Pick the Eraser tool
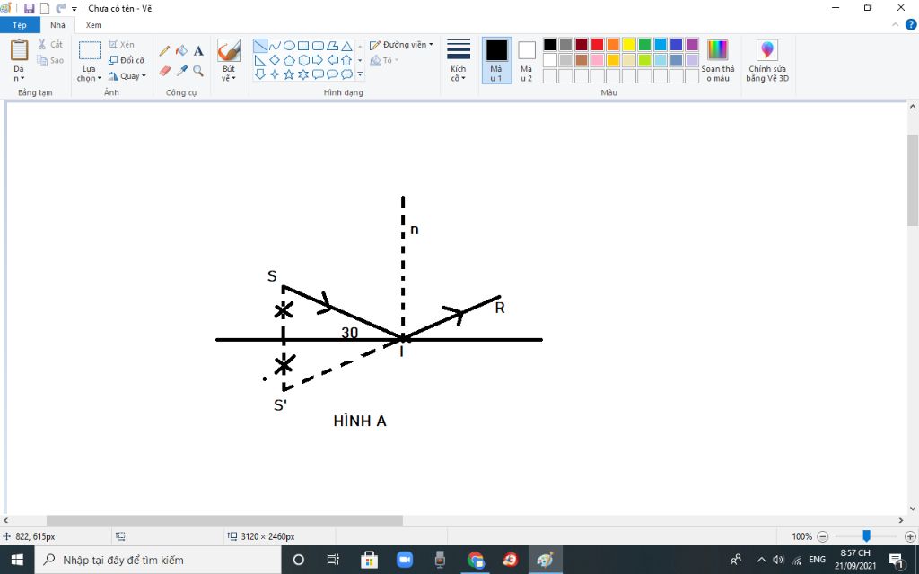This screenshot has width=919, height=574. (164, 71)
